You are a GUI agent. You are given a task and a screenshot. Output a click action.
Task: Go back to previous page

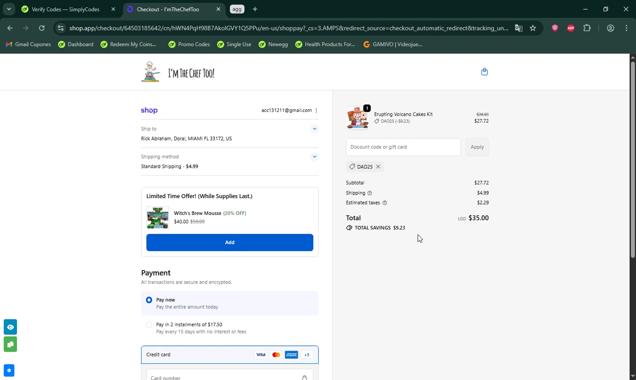(10, 28)
